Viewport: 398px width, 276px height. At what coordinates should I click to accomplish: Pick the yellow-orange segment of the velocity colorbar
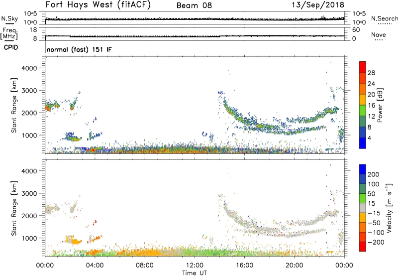[x=363, y=218]
